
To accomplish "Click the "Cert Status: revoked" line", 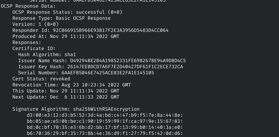I will [x=41, y=79].
